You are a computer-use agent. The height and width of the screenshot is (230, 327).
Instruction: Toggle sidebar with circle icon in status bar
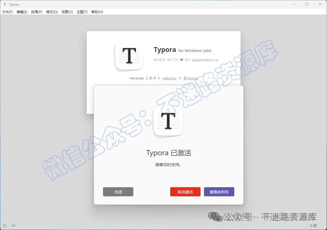[5, 226]
